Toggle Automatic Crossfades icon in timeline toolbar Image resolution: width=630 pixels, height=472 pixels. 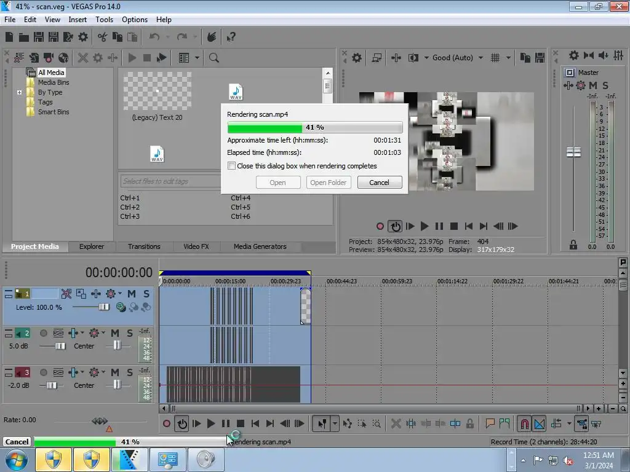tap(540, 423)
